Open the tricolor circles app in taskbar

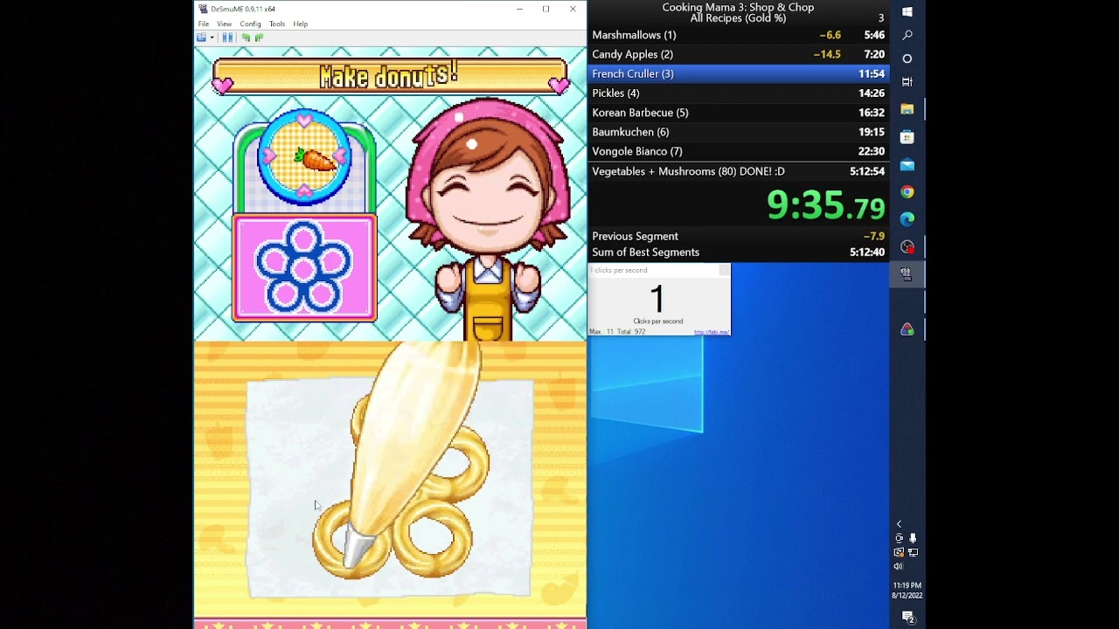point(907,329)
